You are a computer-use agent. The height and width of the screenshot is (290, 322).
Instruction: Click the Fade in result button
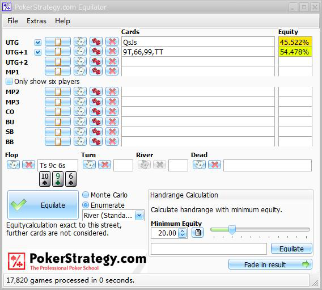(270, 264)
